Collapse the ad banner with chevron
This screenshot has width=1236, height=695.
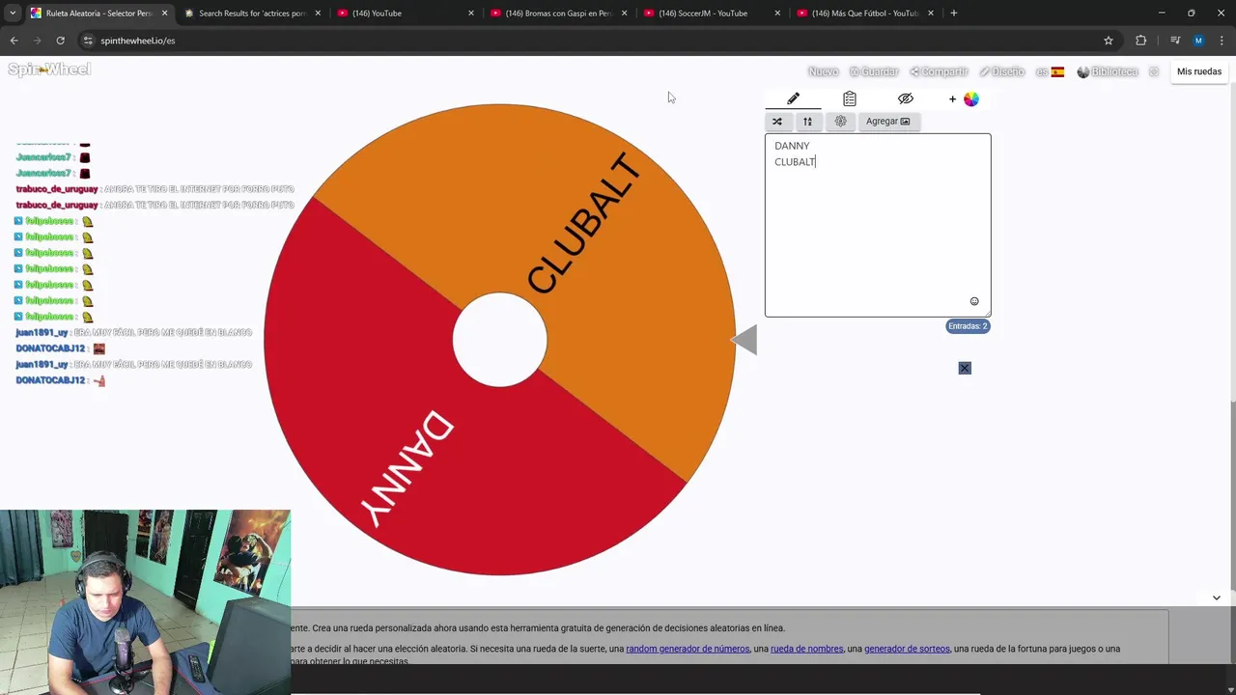[x=1216, y=598]
